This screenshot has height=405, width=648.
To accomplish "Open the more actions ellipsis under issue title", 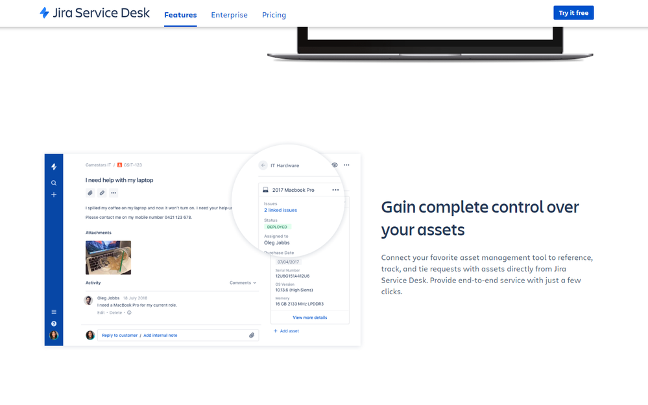I will click(x=114, y=193).
